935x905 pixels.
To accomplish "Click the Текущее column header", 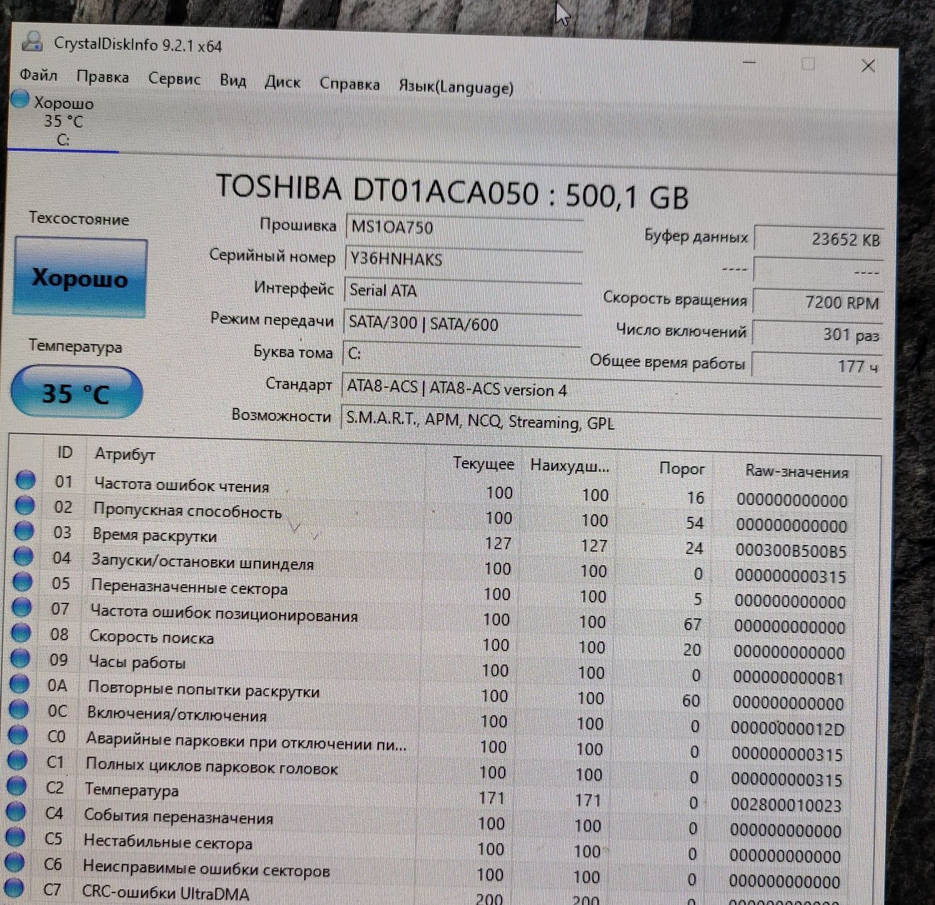I will 483,464.
